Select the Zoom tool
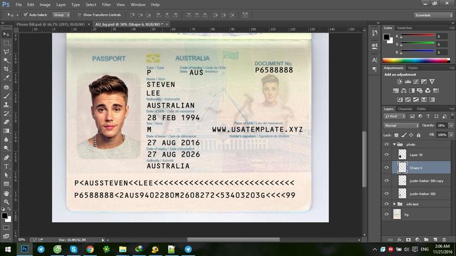 pyautogui.click(x=6, y=202)
